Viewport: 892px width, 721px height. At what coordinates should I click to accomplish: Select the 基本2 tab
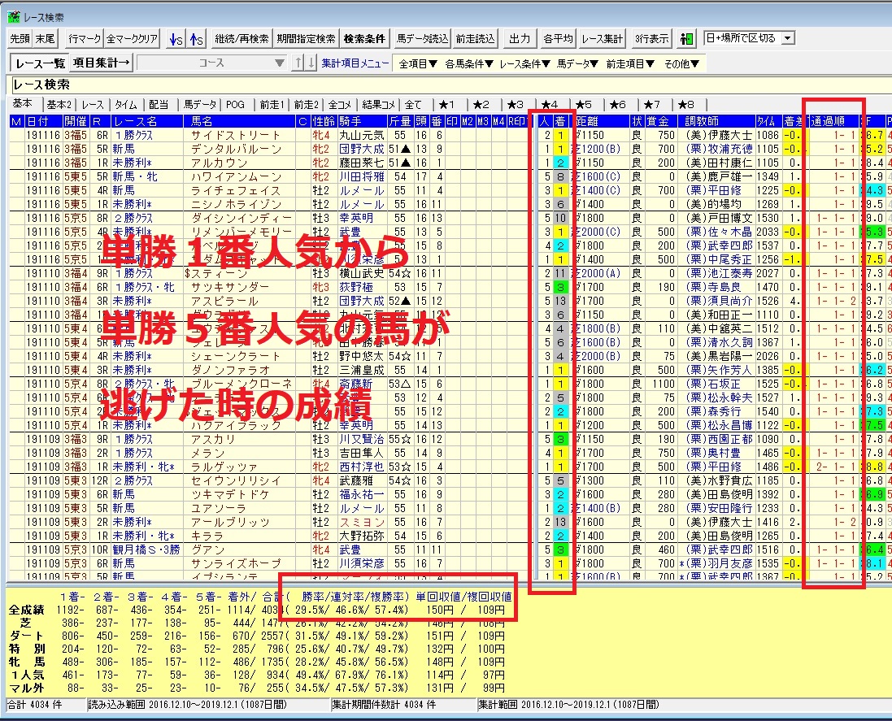pyautogui.click(x=59, y=105)
